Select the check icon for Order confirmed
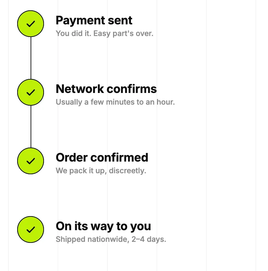The image size is (268, 271). coord(31,161)
